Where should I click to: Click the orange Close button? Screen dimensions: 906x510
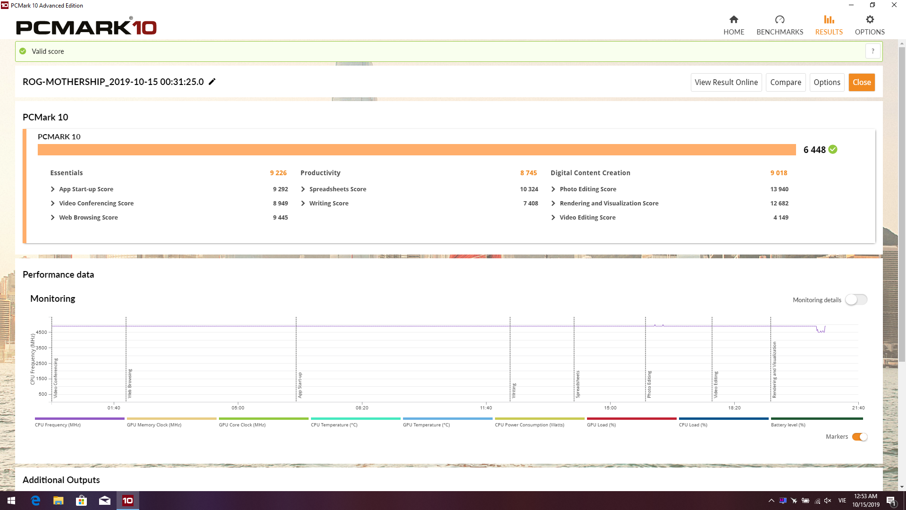[x=861, y=82]
